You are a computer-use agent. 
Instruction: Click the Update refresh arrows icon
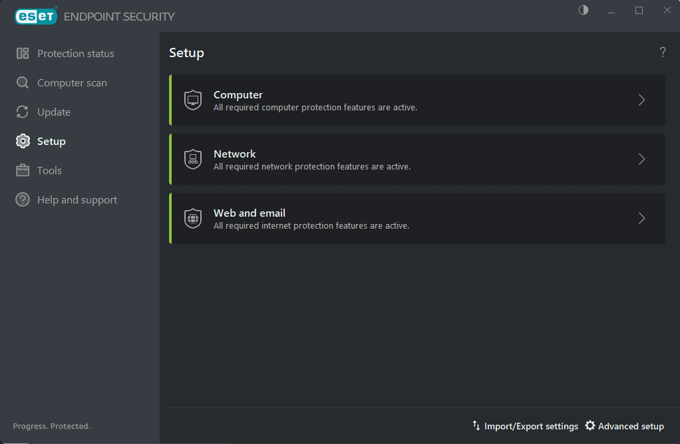(23, 112)
